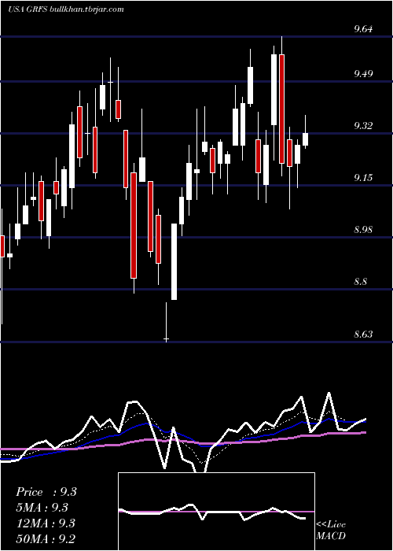Click the USA GRFS bullkhan.tbrjar.com title text

65,9
